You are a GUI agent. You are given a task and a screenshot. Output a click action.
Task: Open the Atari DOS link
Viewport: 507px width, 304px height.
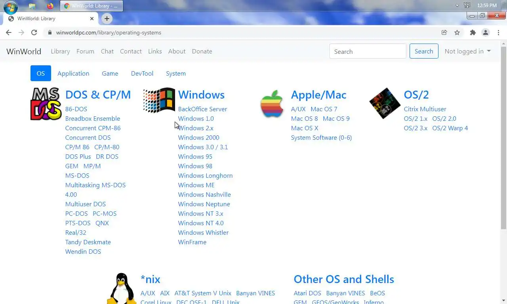coord(307,293)
